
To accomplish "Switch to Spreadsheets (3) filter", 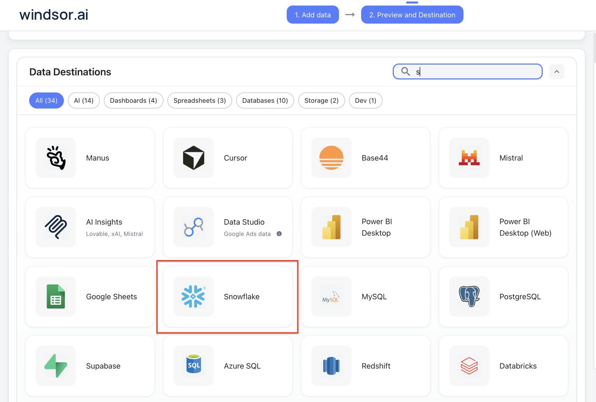I will coord(200,100).
